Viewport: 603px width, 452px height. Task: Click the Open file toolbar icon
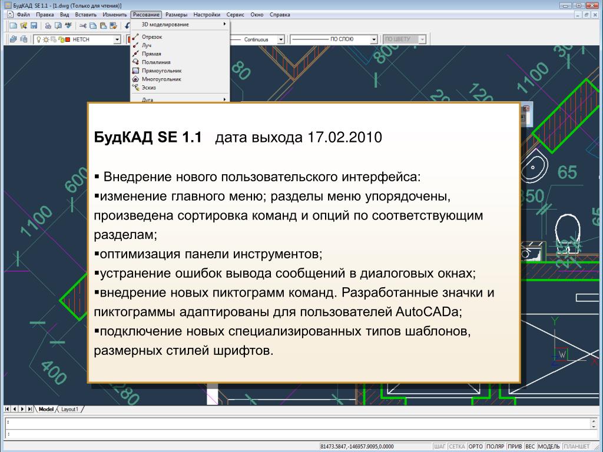24,26
